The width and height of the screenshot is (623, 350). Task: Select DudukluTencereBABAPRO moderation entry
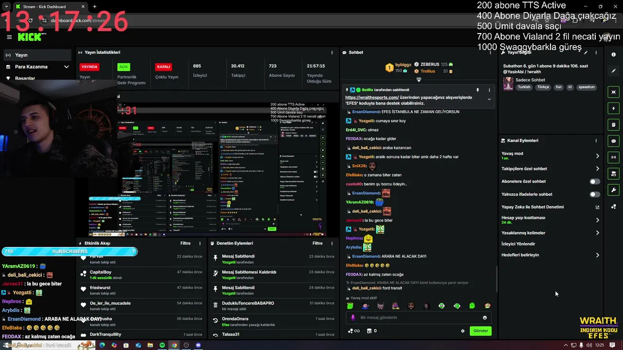pyautogui.click(x=274, y=306)
